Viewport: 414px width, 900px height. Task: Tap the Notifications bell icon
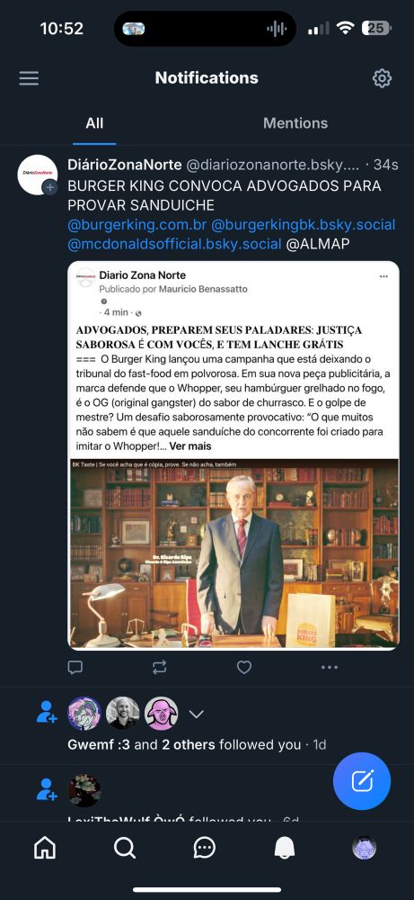pos(285,848)
